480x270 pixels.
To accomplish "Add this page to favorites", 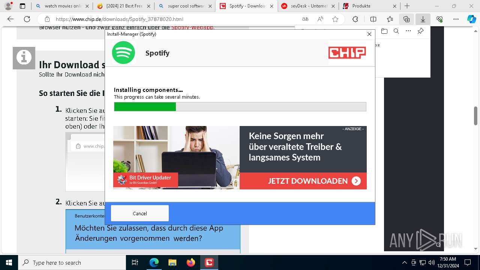I will (x=335, y=19).
